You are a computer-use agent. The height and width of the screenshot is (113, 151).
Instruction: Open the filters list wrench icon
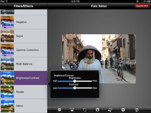110,110
